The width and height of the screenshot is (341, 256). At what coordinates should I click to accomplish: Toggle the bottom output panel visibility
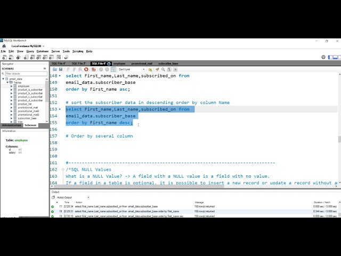pos(335,57)
